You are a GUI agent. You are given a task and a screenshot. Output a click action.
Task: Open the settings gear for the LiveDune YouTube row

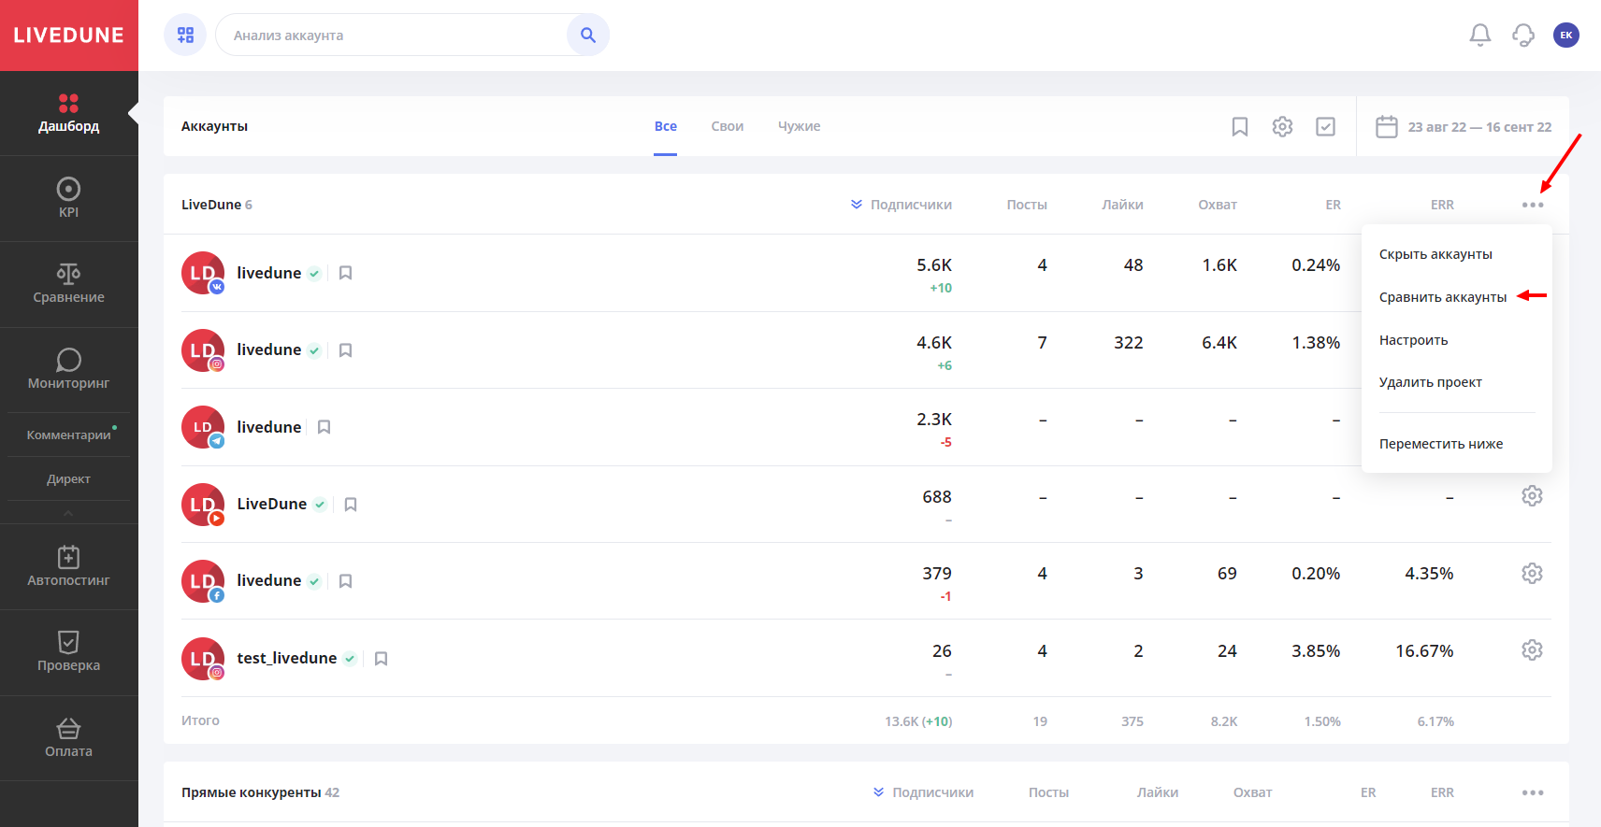click(1532, 495)
